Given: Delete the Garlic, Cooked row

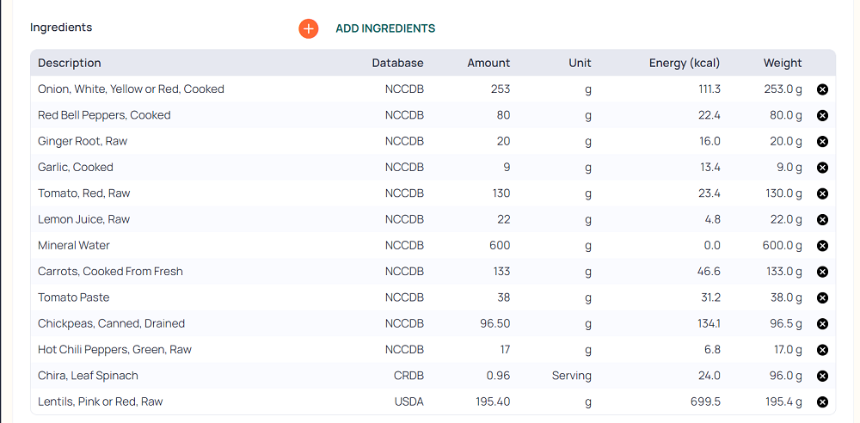Looking at the screenshot, I should (x=822, y=168).
